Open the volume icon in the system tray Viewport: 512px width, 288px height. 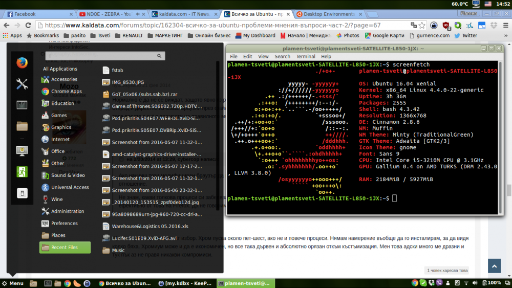click(x=475, y=283)
